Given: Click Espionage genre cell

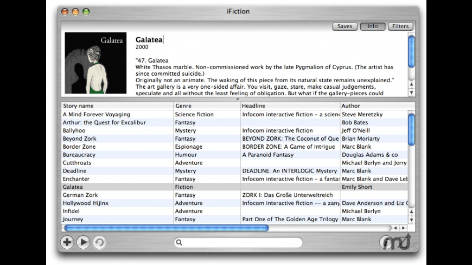Looking at the screenshot, I should [x=189, y=147].
